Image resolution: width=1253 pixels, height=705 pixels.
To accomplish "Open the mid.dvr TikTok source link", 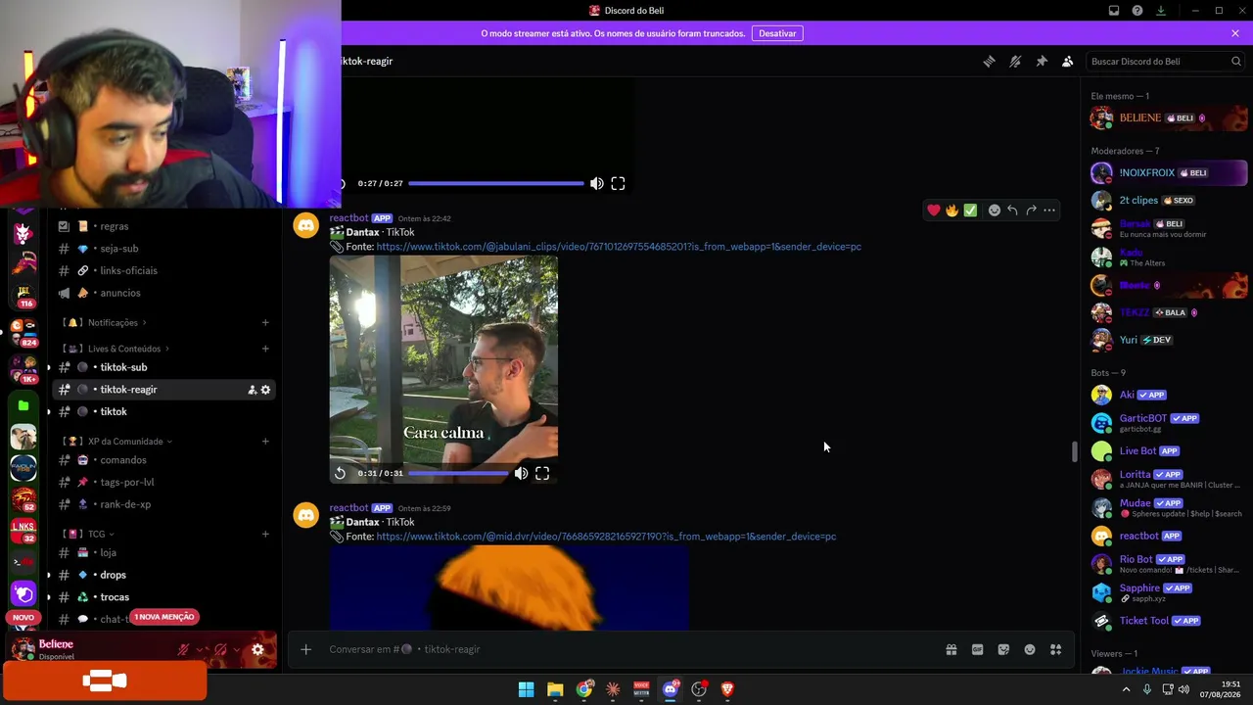I will 606,537.
